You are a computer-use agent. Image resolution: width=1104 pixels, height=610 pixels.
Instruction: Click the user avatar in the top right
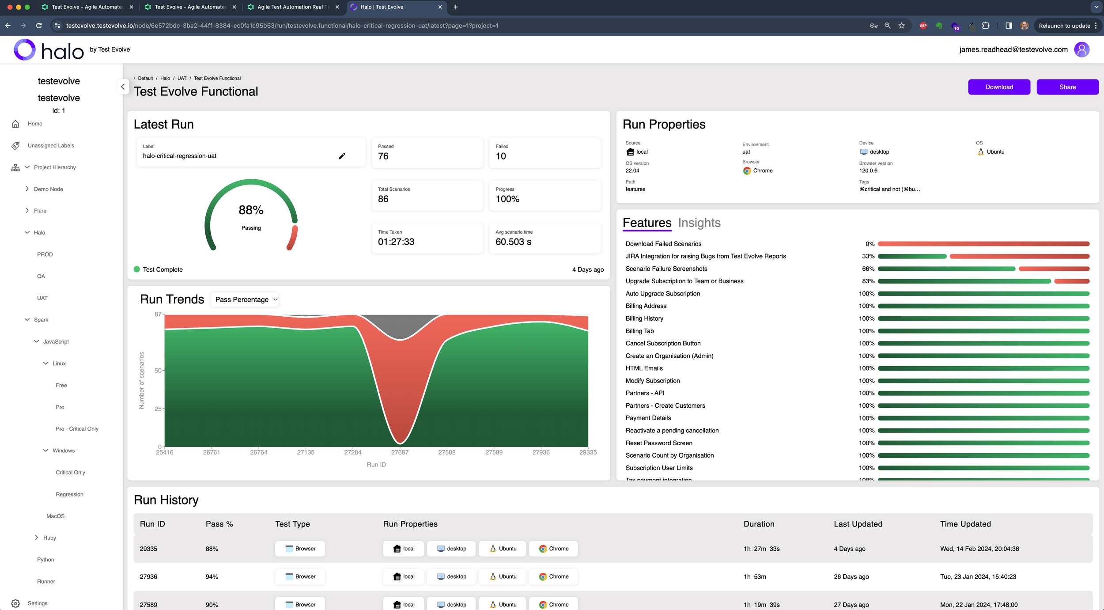tap(1082, 49)
